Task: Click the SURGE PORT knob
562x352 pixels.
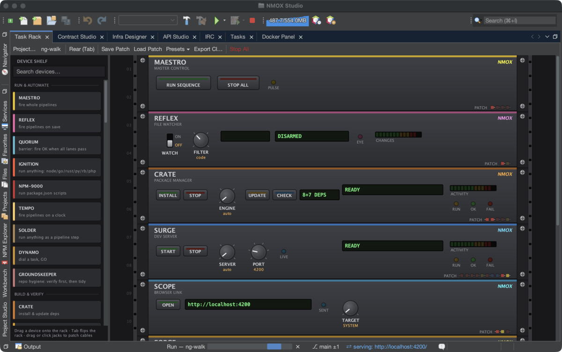Action: point(259,252)
